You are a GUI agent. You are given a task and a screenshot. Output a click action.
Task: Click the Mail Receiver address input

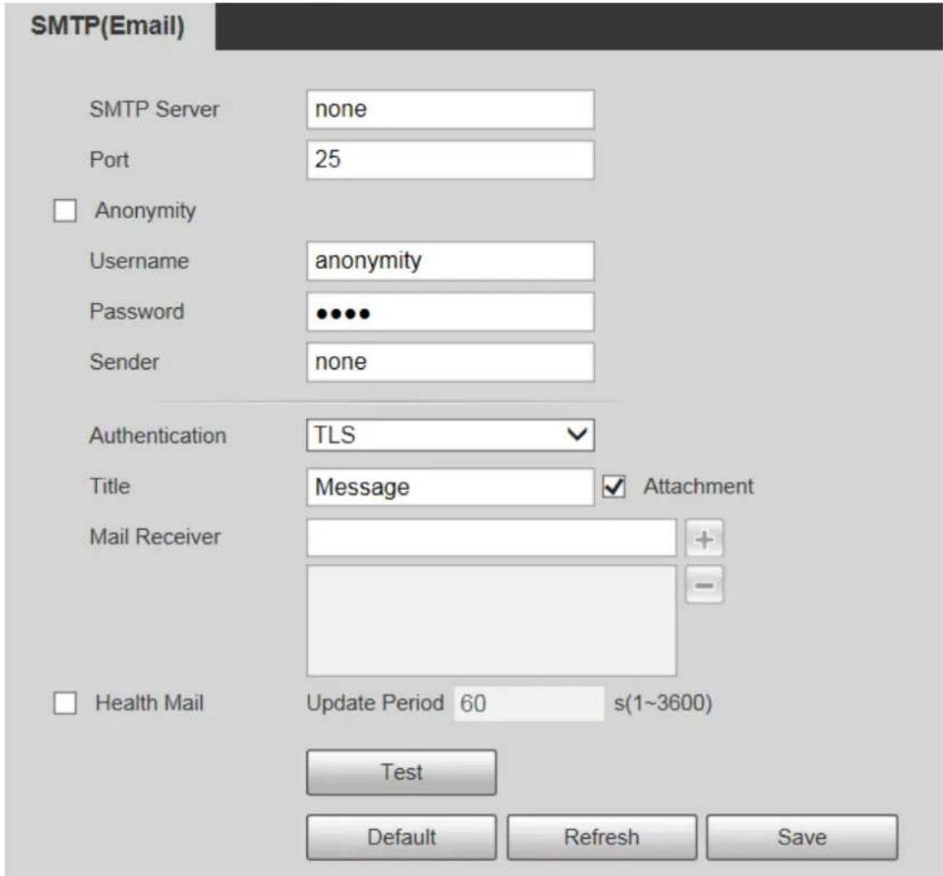click(491, 538)
